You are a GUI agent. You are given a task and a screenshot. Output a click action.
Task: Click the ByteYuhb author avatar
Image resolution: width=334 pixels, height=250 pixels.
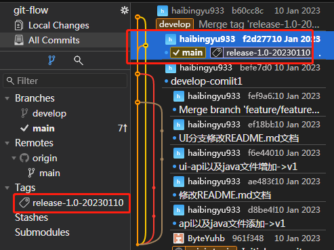[x=178, y=238]
